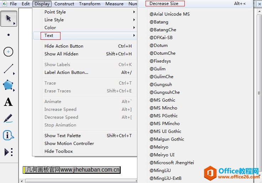262x183 pixels.
Task: Expand Arrow tool flyout triangle
Action: (14, 23)
